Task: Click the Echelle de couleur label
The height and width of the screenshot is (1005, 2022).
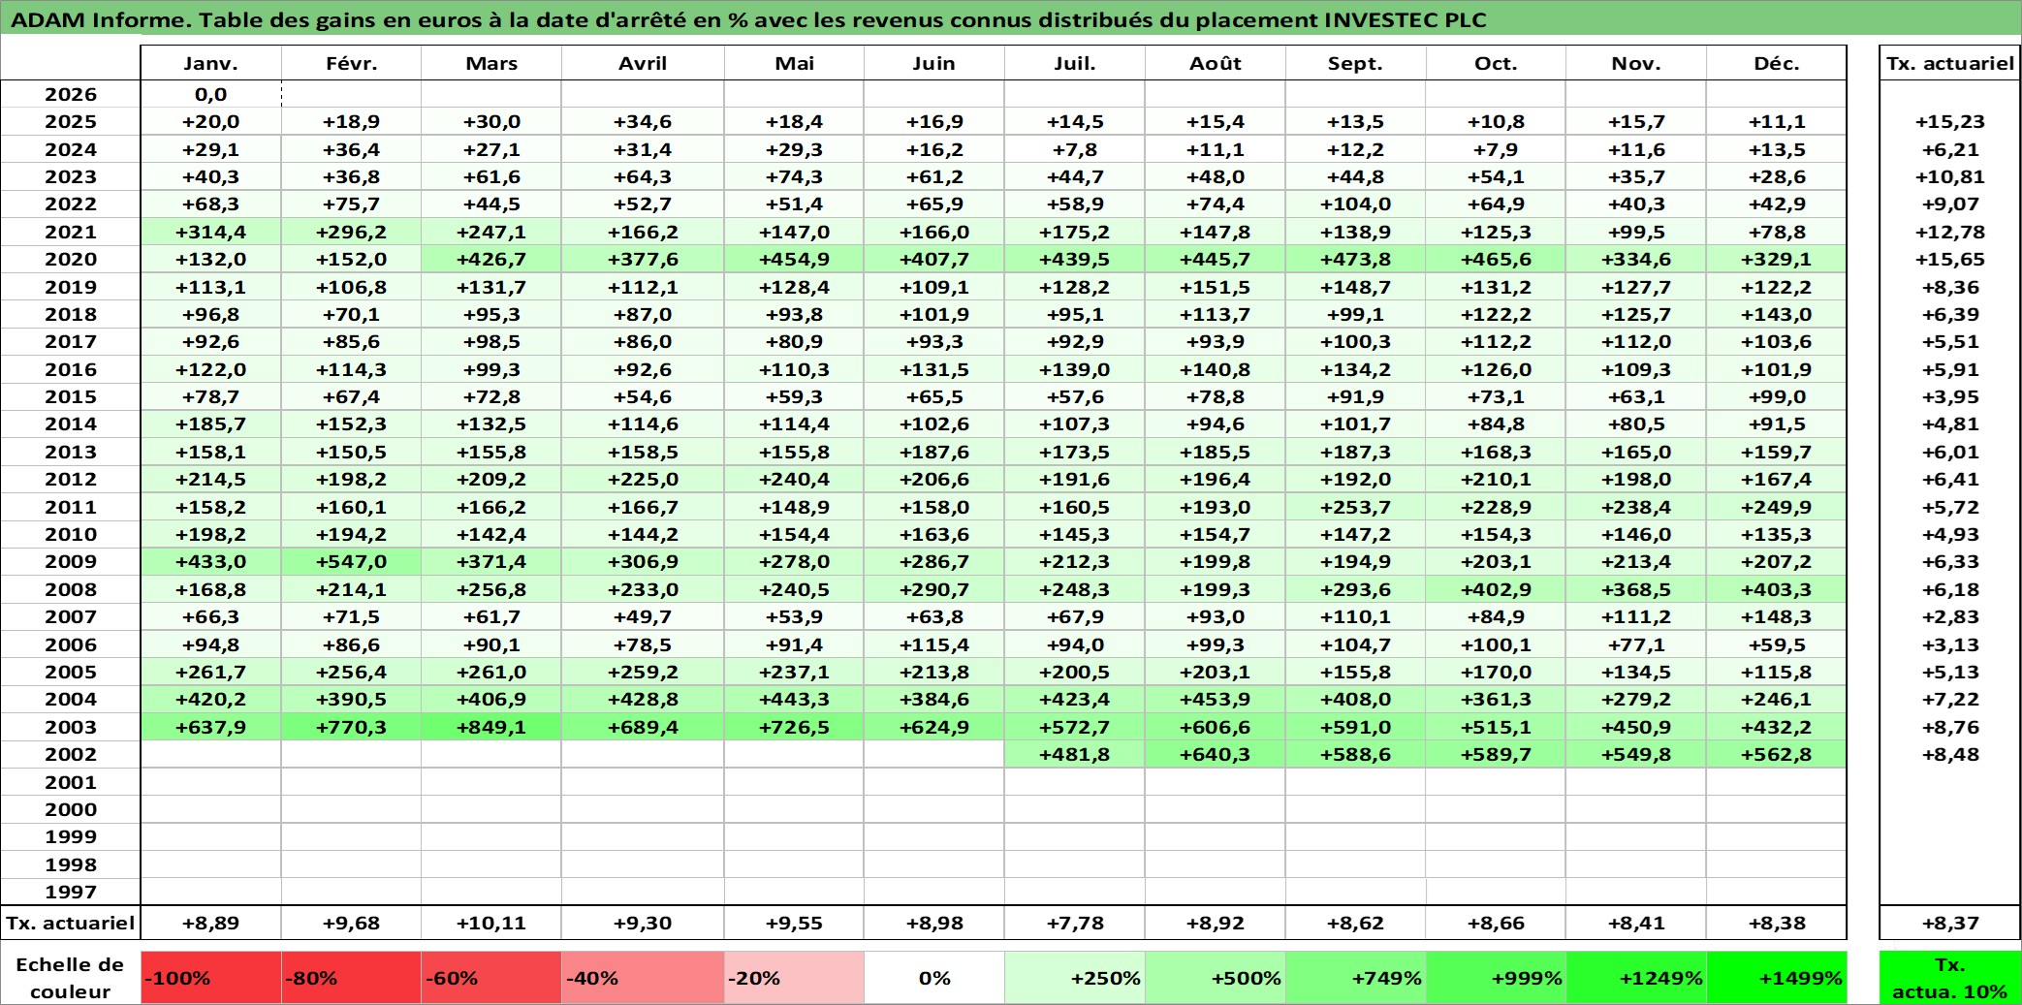Action: click(x=70, y=978)
